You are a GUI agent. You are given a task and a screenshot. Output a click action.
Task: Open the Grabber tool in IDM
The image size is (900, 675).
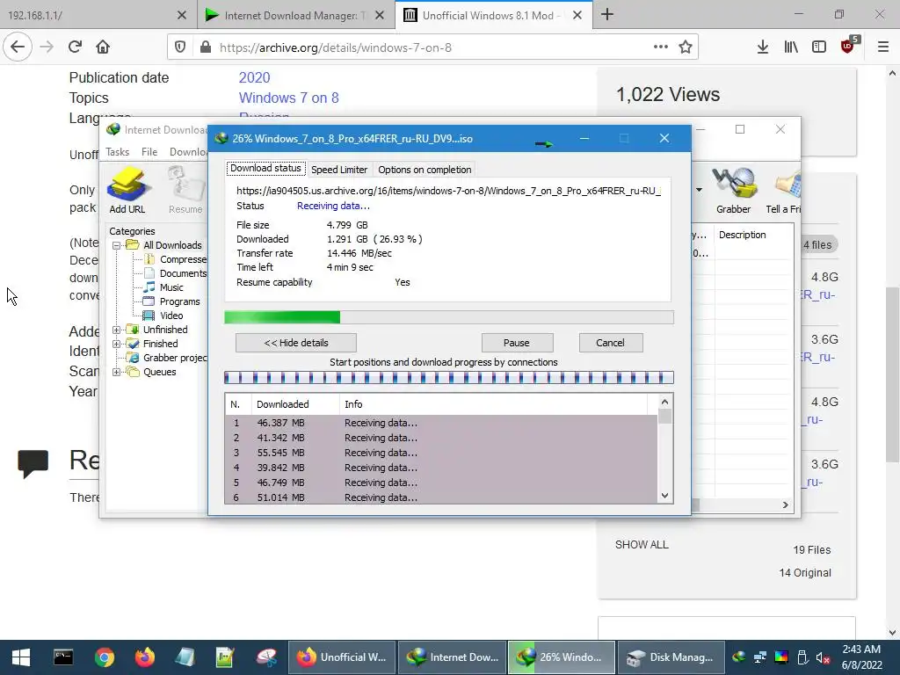[x=734, y=191]
